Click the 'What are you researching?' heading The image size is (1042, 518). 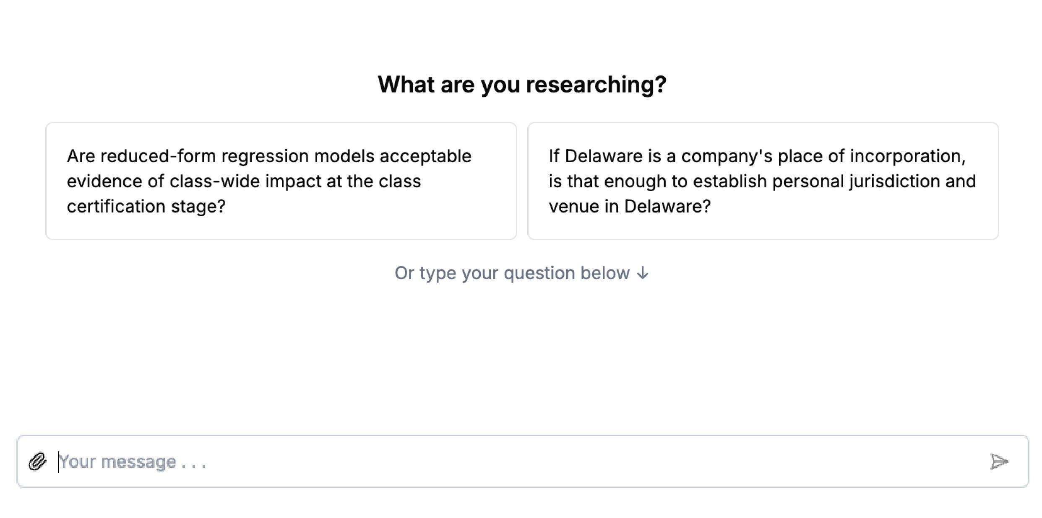coord(522,84)
